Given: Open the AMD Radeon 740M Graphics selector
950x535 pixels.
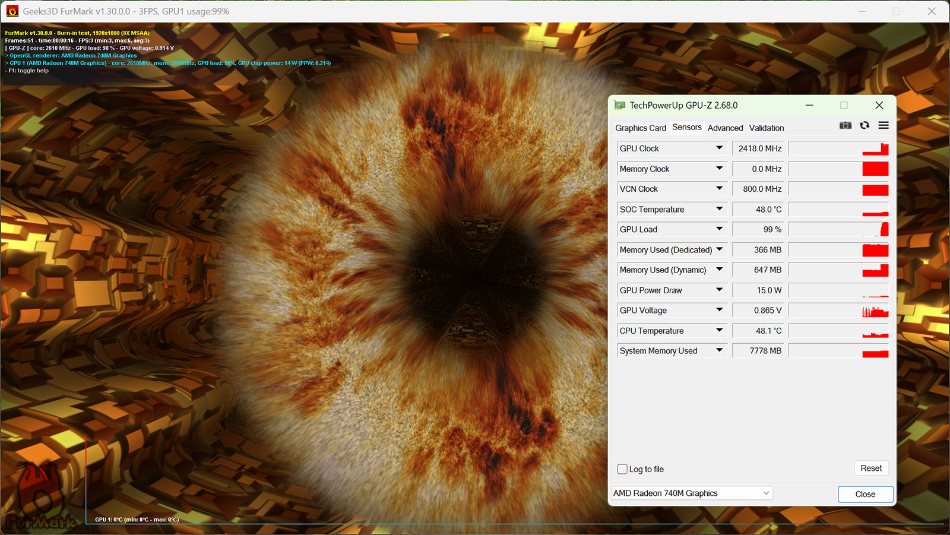Looking at the screenshot, I should click(x=692, y=493).
